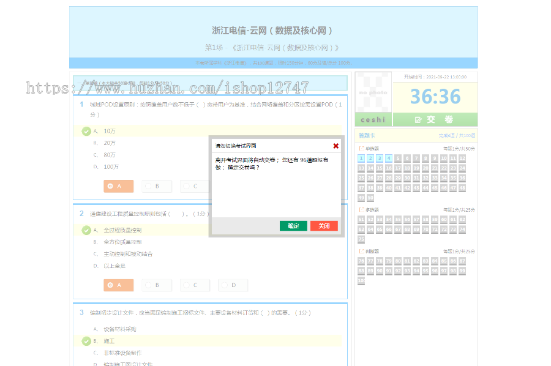Screen dimensions: 551x366
Task: Jump to question 48 in answer card
Action: [462, 188]
